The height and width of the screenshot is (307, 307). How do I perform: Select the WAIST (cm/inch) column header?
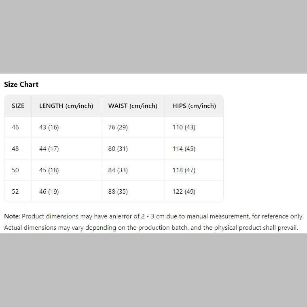pyautogui.click(x=133, y=106)
